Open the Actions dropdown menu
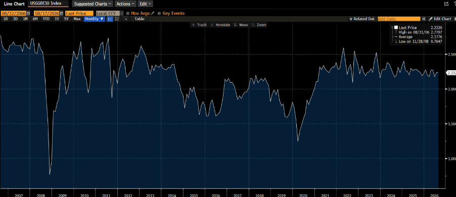456x197 pixels. click(x=125, y=4)
